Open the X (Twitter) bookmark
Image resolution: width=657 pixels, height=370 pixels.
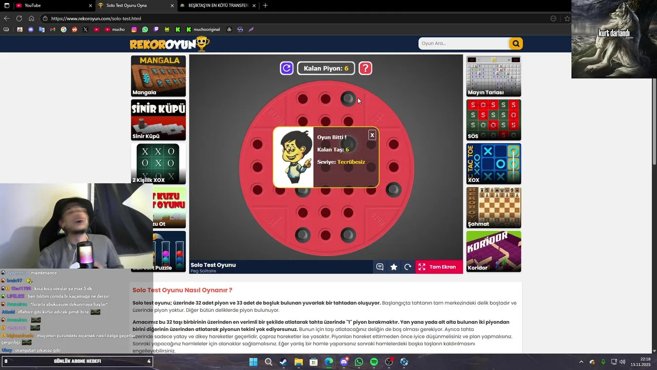85,29
